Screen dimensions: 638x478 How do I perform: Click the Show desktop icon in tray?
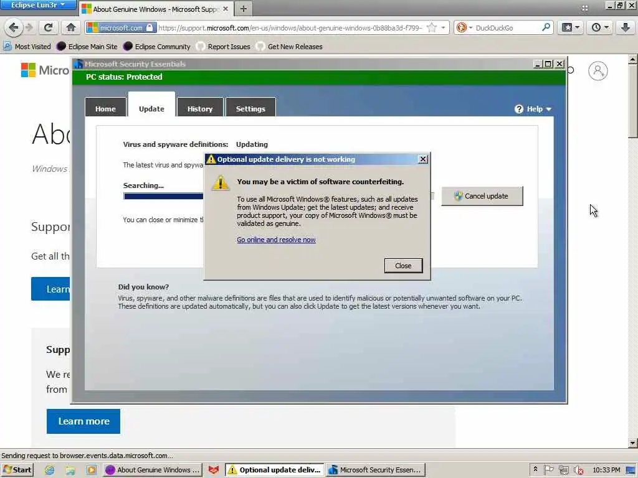pos(631,470)
